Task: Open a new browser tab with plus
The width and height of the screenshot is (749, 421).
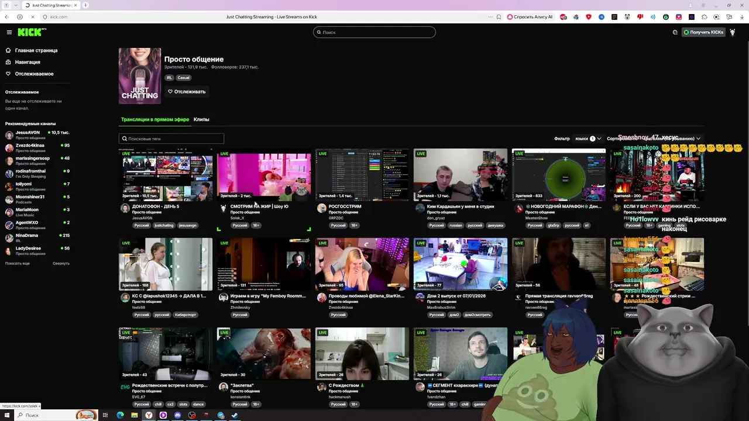Action: coord(85,5)
